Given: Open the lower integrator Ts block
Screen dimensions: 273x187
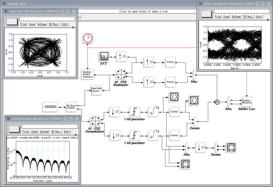Looking at the screenshot, I should pos(153,135).
